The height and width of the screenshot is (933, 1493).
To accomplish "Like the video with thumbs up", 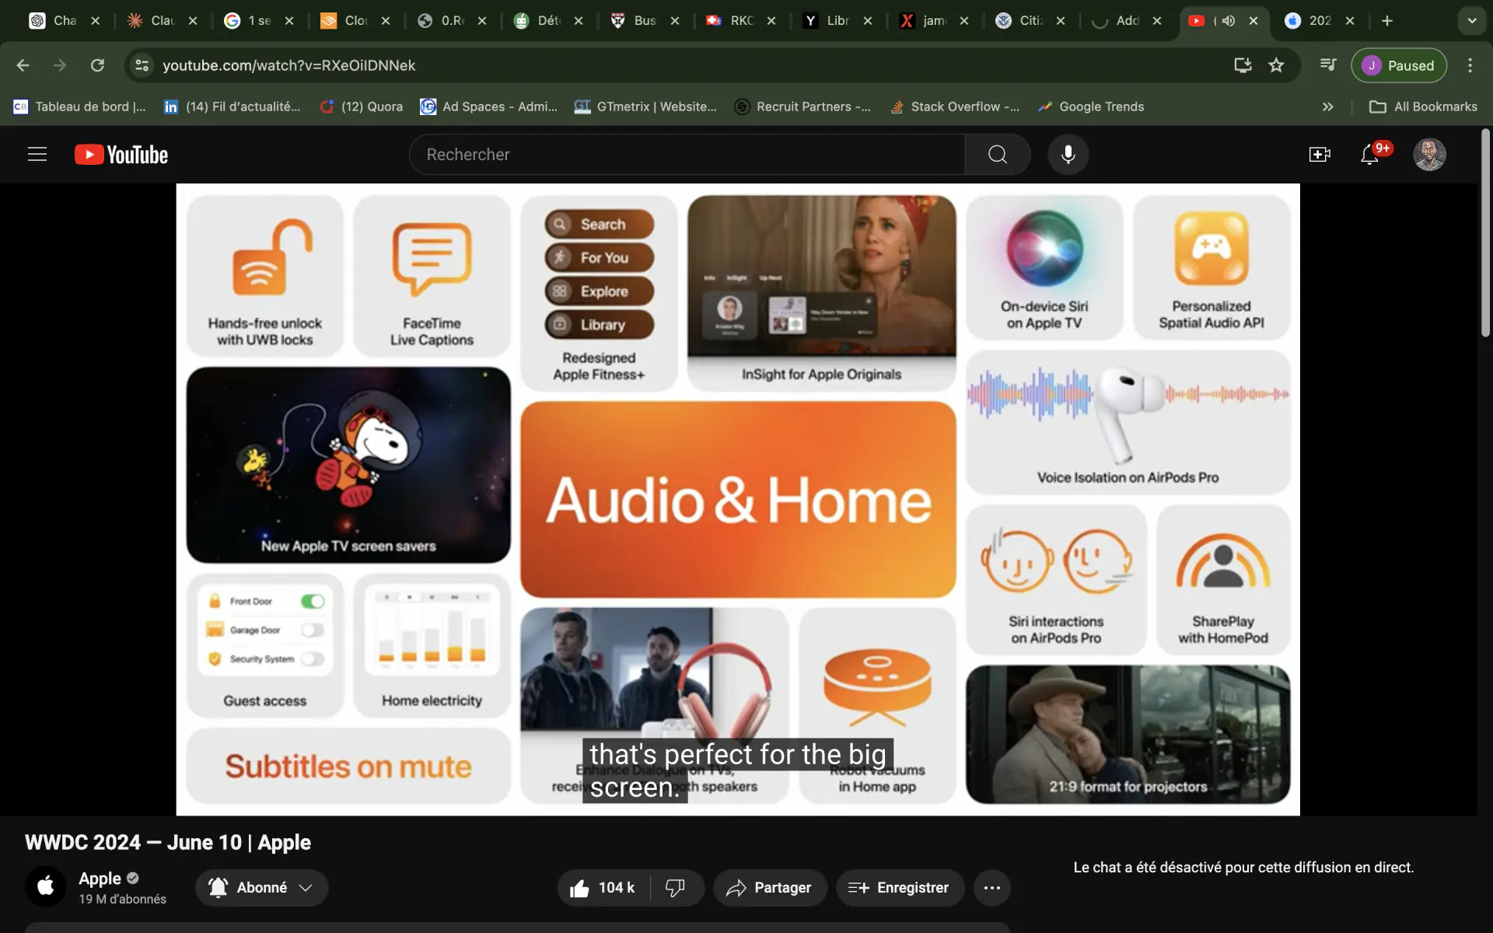I will 603,888.
